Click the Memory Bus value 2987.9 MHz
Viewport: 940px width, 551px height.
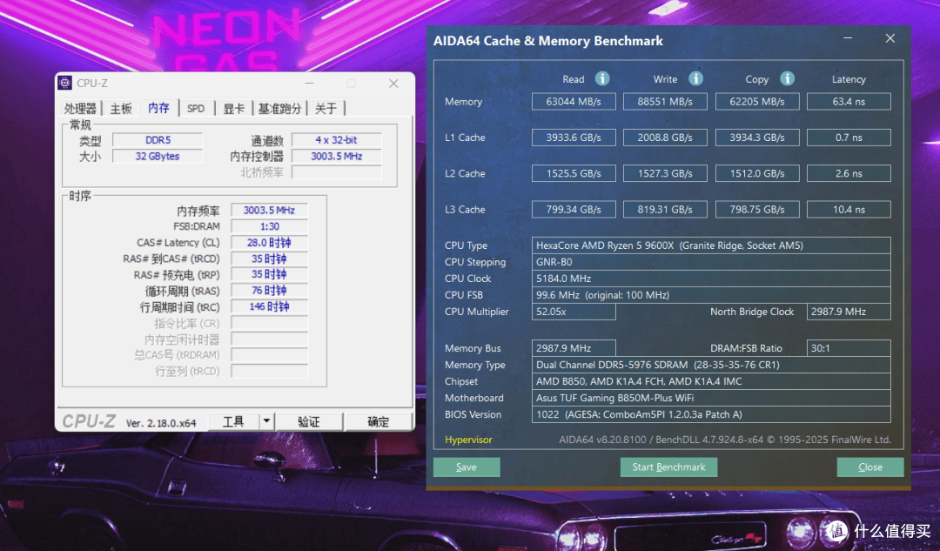coord(573,348)
